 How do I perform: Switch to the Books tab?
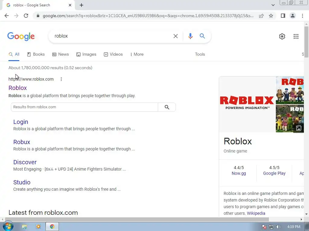pos(36,54)
